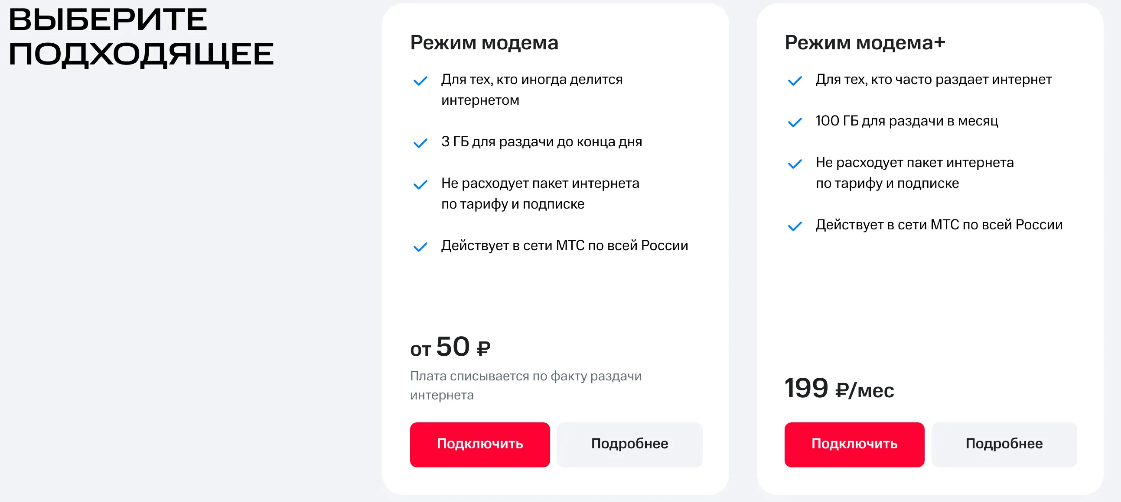Click the '199 ₽/мес' price label

pyautogui.click(x=838, y=389)
